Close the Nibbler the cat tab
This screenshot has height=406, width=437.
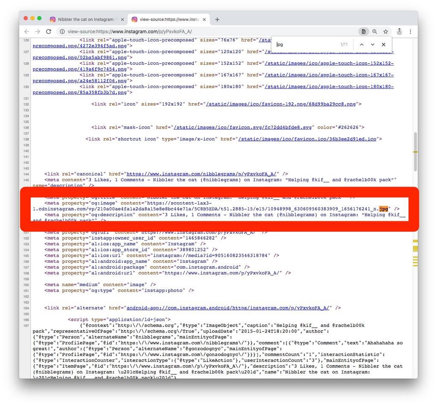coord(122,20)
